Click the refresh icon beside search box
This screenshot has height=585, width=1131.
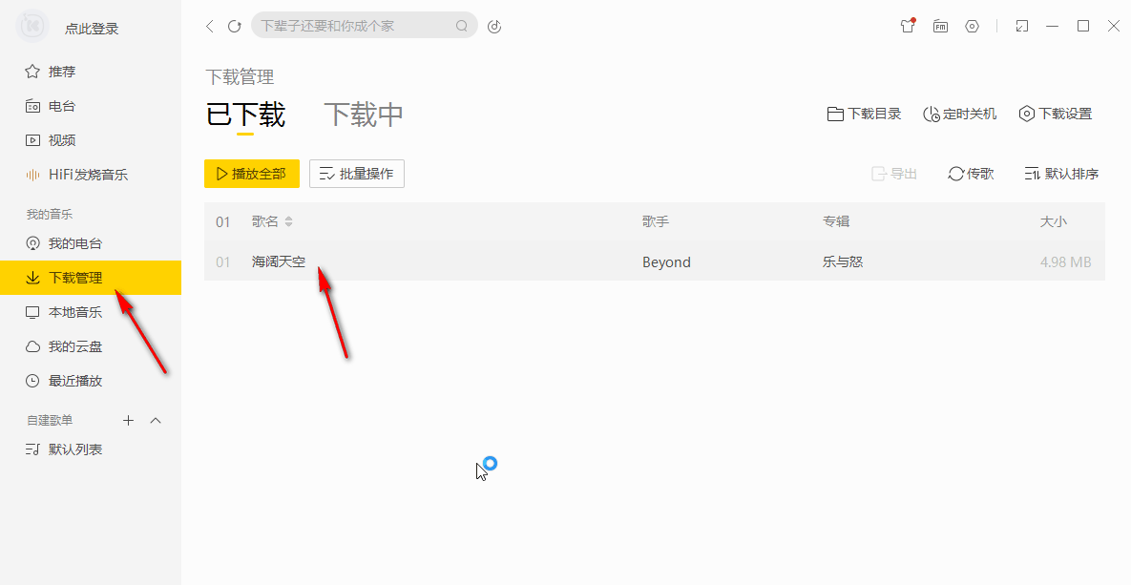point(235,27)
